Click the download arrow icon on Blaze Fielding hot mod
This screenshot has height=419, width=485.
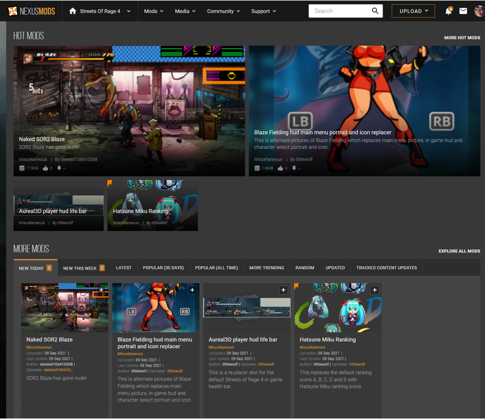(x=294, y=168)
